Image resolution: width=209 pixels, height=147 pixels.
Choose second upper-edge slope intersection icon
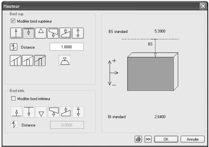point(28,61)
